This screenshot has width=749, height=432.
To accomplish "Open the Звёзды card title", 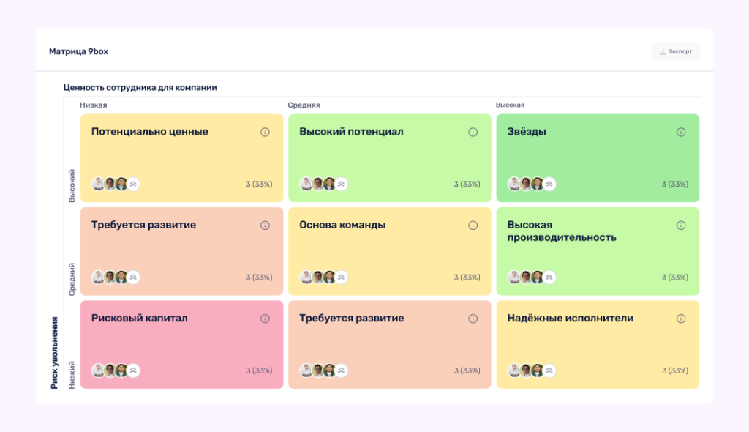I will [x=527, y=132].
